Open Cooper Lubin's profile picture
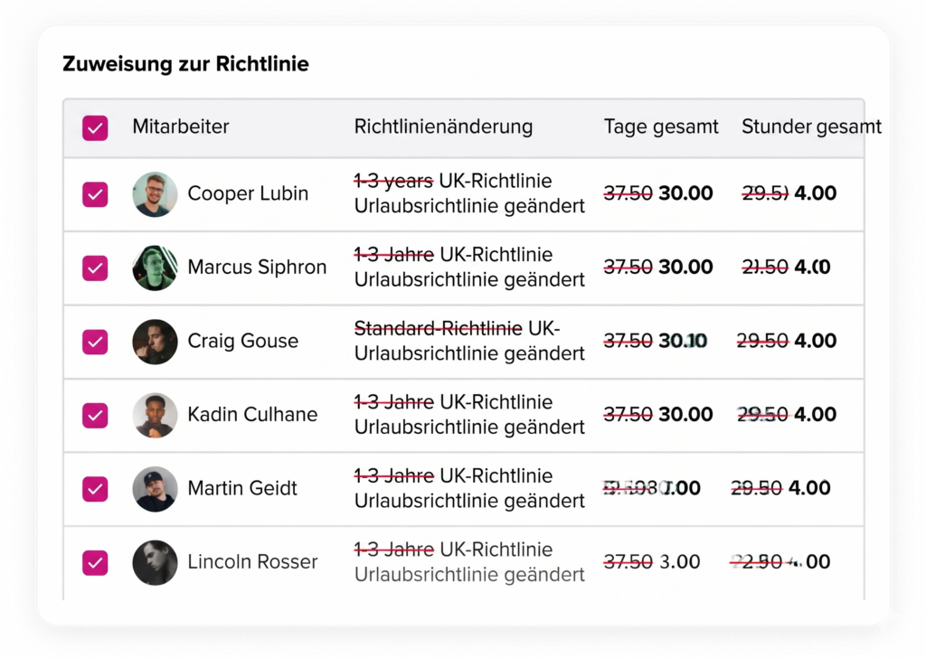The height and width of the screenshot is (658, 926). (x=155, y=193)
